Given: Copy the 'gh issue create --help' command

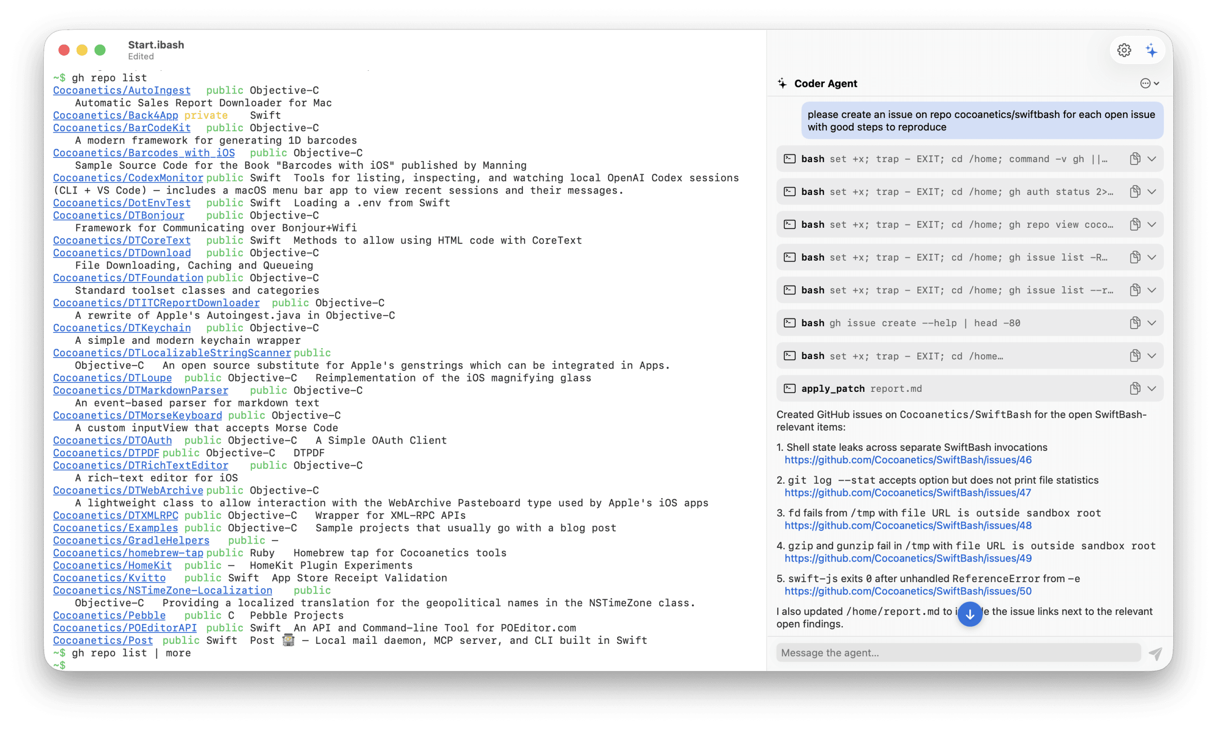Looking at the screenshot, I should [1135, 323].
